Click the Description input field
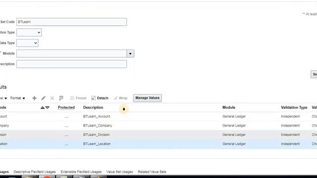This screenshot has height=178, width=317. (x=71, y=64)
